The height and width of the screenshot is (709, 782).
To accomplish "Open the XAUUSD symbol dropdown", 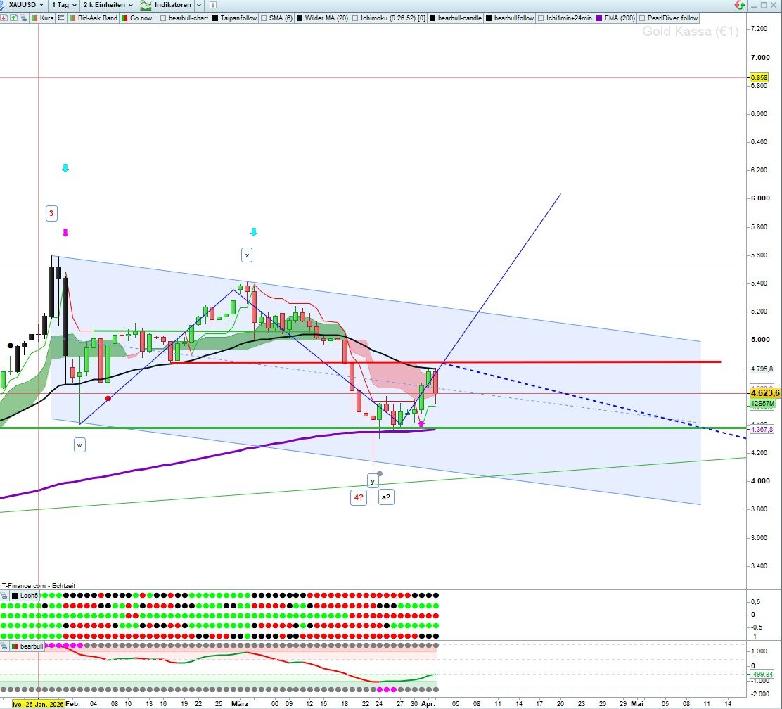I will (x=26, y=5).
